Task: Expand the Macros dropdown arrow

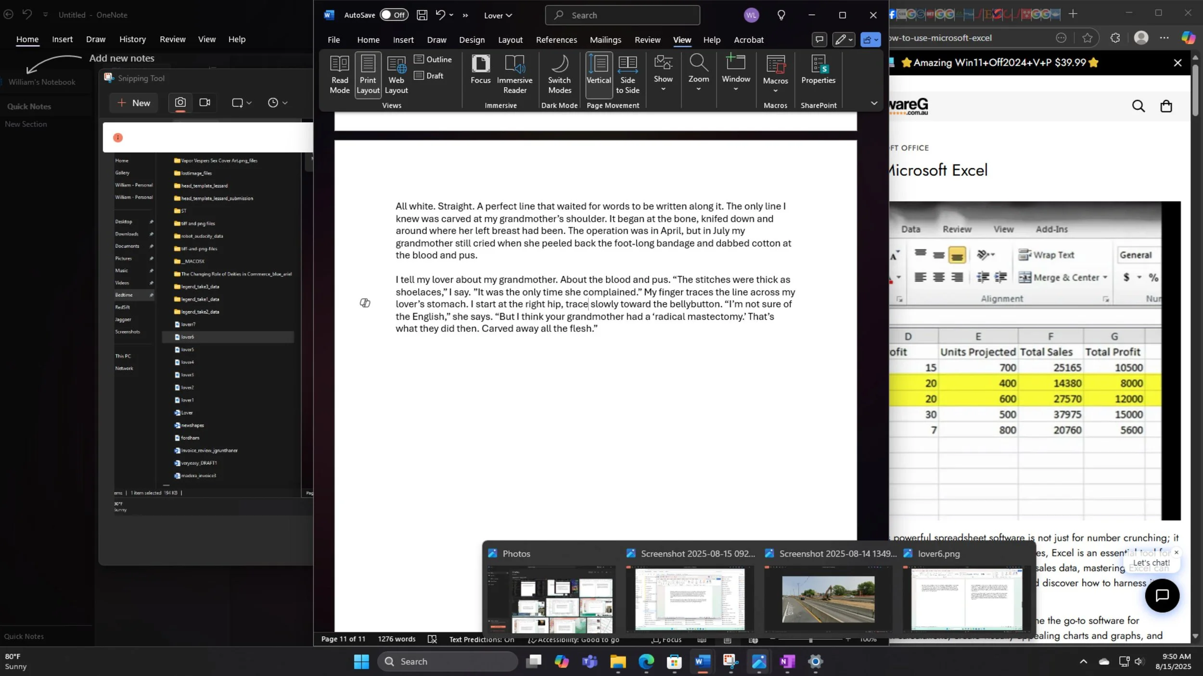Action: (x=775, y=91)
